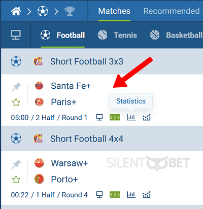This screenshot has height=209, width=203.
Task: Open odds movement chart icon for Warsaw+ match
Action: (x=147, y=195)
